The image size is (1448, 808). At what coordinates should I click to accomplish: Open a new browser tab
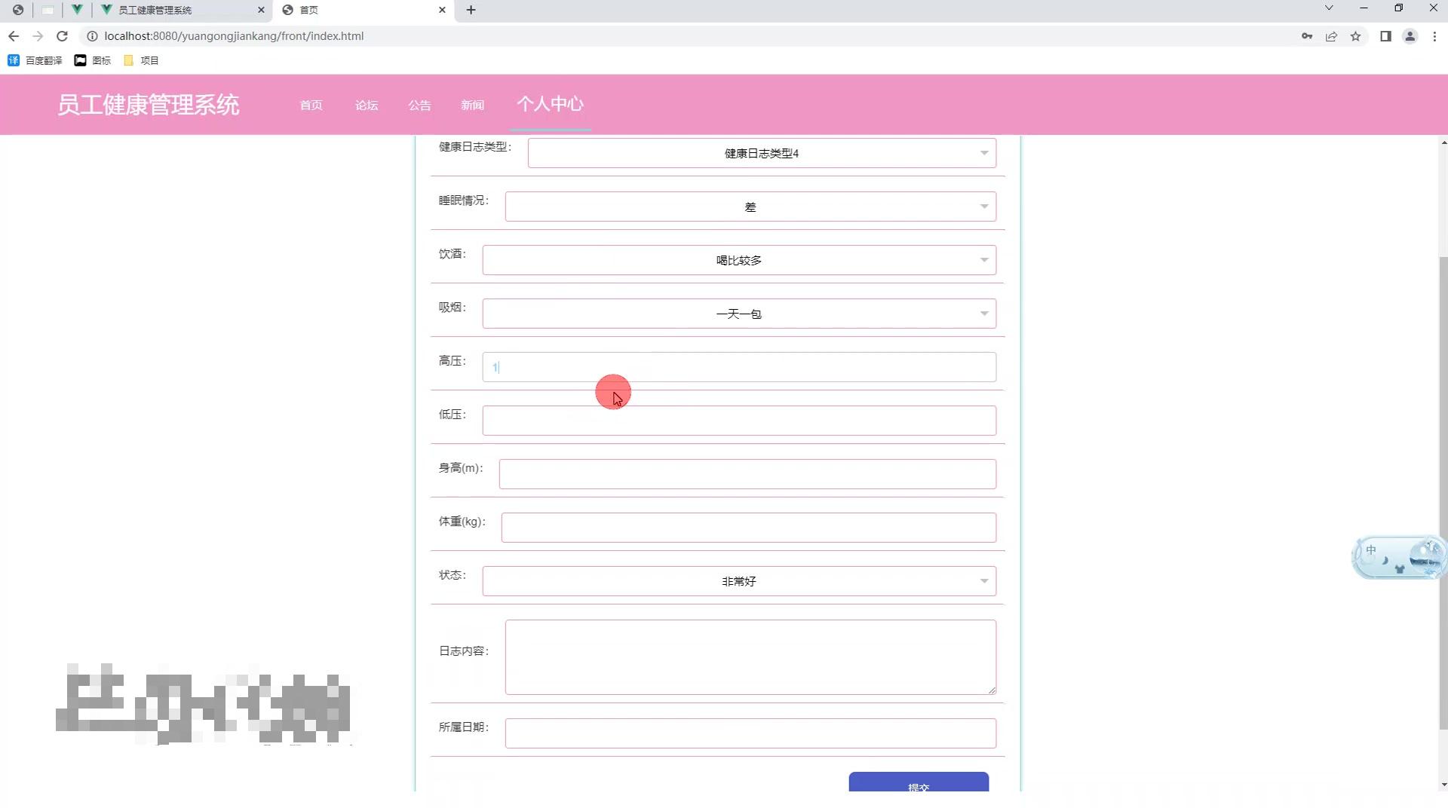coord(471,10)
